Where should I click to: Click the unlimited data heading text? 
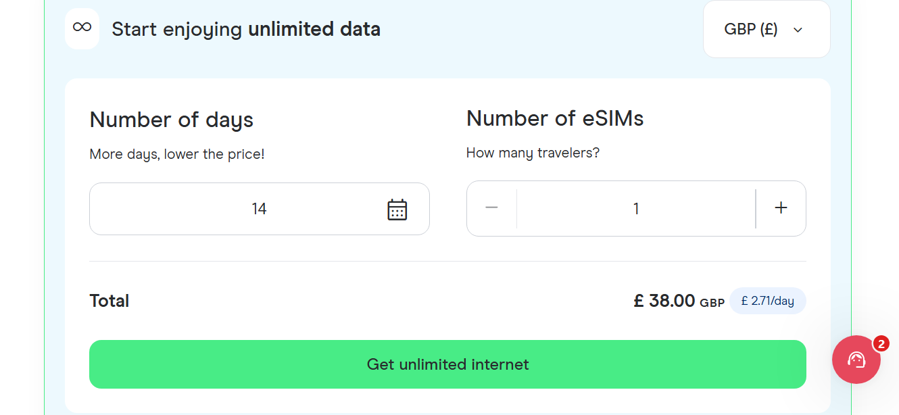pos(247,29)
